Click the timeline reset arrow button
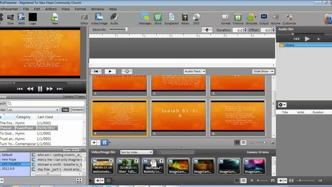 pos(207,30)
